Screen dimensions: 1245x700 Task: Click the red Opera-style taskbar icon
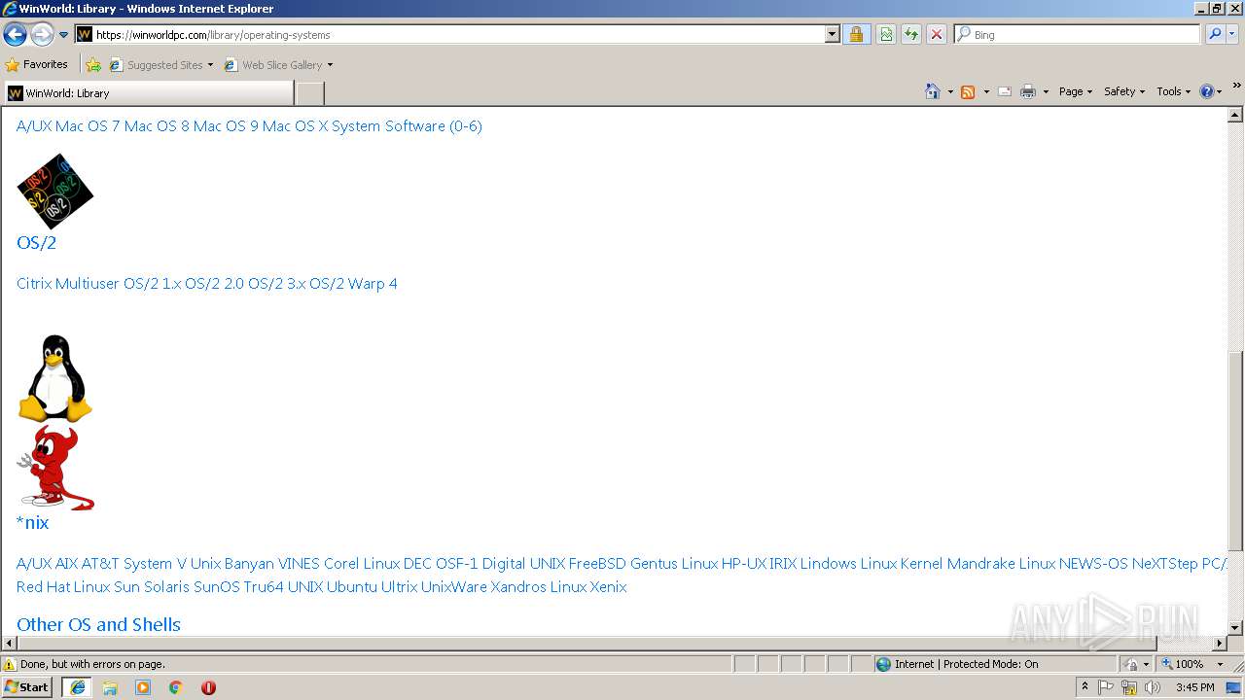(x=208, y=687)
